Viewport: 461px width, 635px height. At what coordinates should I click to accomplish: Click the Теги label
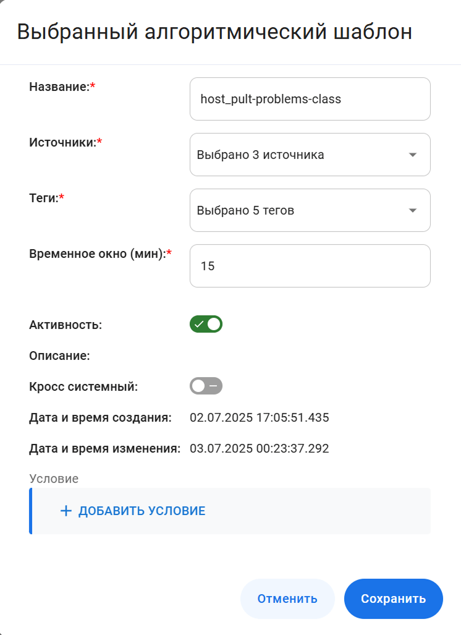click(44, 198)
